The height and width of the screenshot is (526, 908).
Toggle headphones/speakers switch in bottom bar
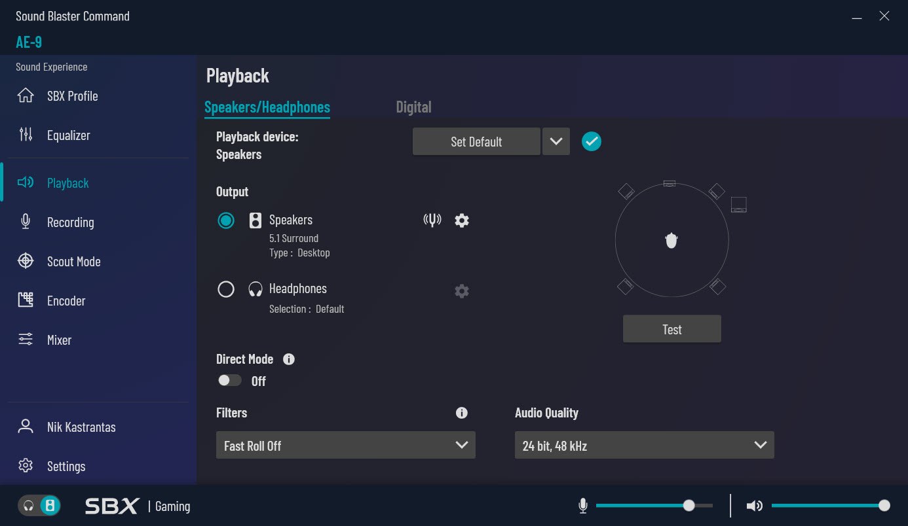pyautogui.click(x=39, y=506)
